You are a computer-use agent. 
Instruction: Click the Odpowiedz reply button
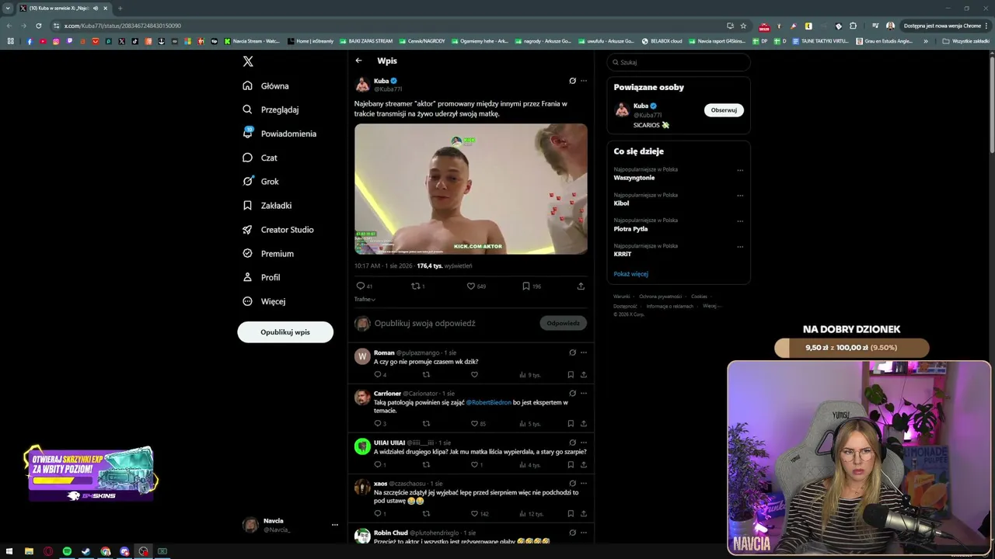(x=563, y=323)
